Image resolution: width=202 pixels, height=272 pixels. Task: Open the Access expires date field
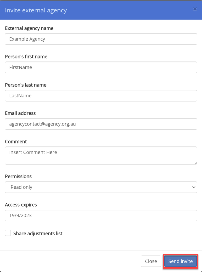coord(101,215)
